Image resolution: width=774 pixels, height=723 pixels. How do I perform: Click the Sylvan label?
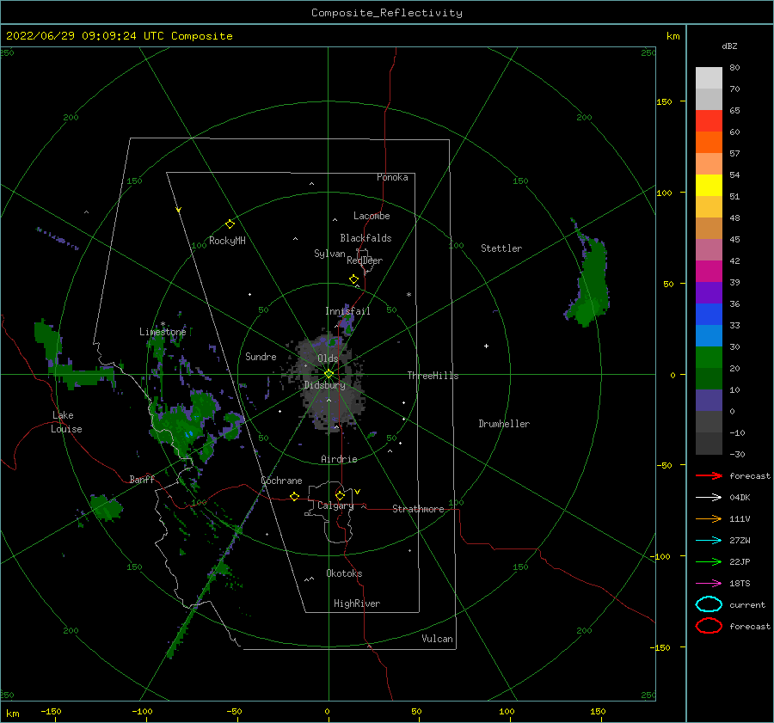click(329, 254)
